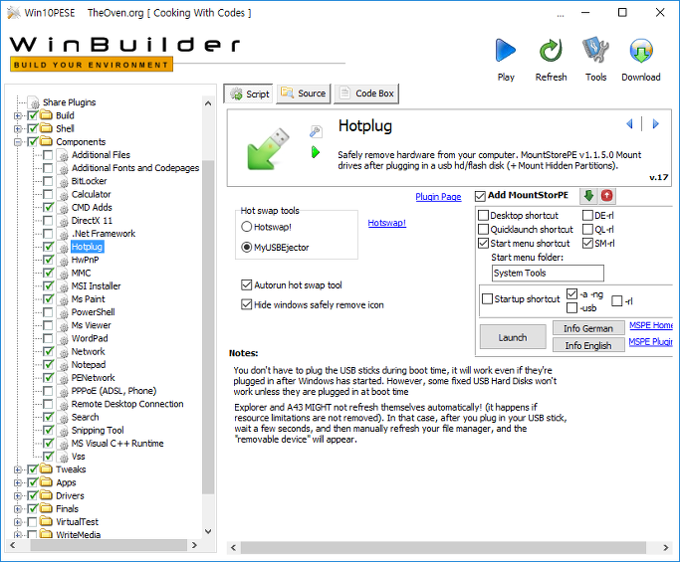Open the MSPE Home link

point(651,325)
